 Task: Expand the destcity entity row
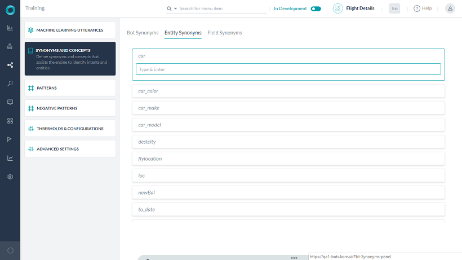click(x=288, y=142)
